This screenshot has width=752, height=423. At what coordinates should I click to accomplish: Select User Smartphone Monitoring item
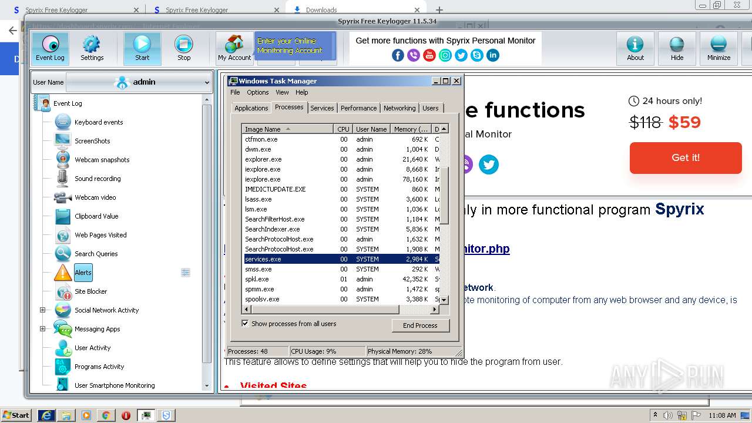coord(115,385)
